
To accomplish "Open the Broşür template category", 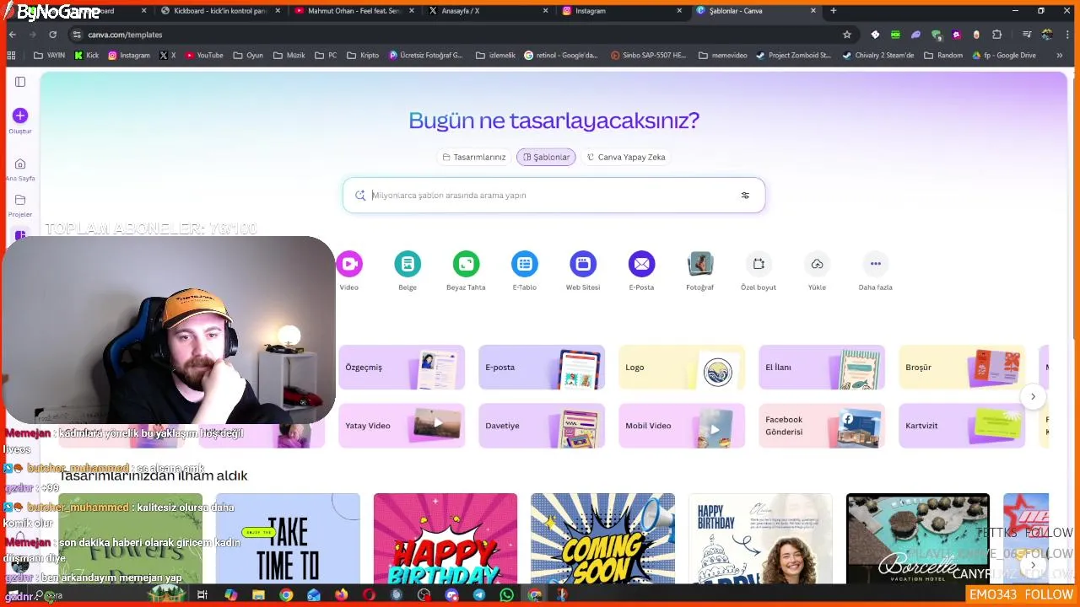I will click(962, 367).
